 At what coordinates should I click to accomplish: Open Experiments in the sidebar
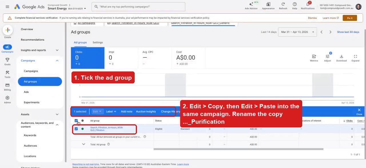click(31, 102)
